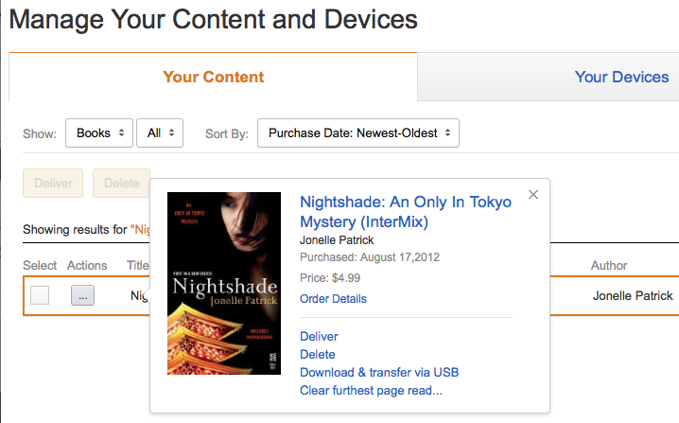Choose Deliver in popup menu
This screenshot has height=423, width=679.
(319, 337)
